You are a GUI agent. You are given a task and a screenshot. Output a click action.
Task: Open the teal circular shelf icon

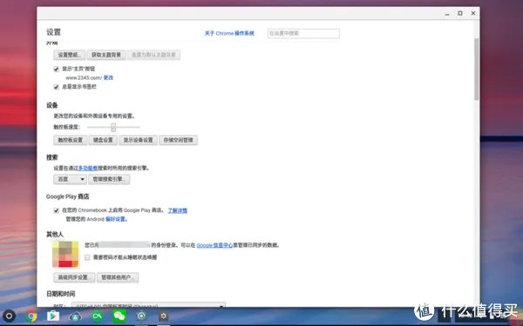141,316
